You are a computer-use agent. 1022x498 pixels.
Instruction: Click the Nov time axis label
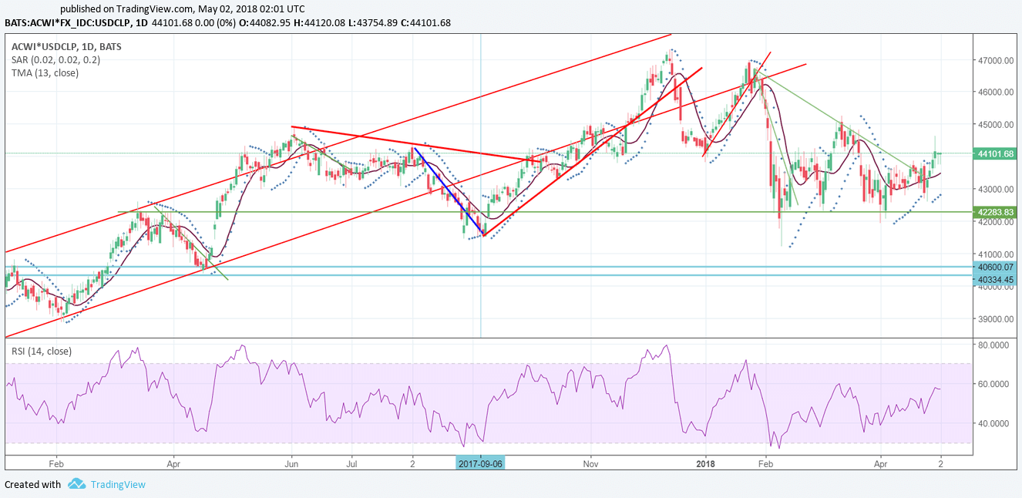(x=590, y=465)
